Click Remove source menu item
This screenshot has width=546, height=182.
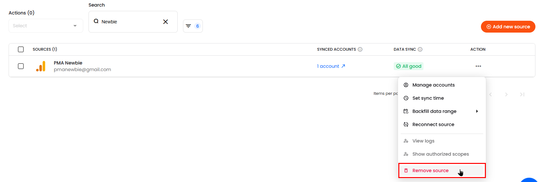pyautogui.click(x=430, y=170)
